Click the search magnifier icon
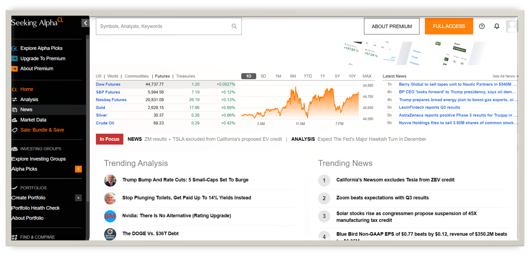 234,26
